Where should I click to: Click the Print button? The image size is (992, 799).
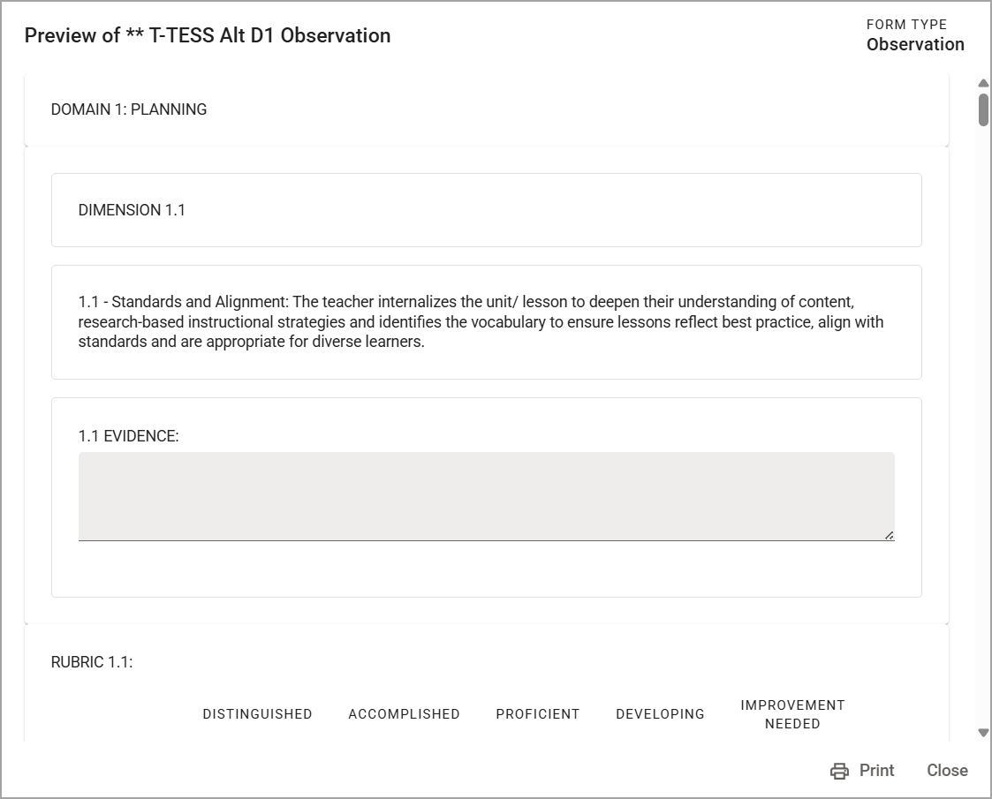tap(862, 771)
